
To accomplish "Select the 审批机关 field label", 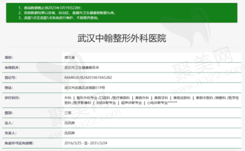I will point(12,68).
